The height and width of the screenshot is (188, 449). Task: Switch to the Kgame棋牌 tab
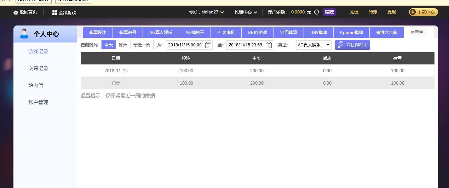click(x=352, y=33)
